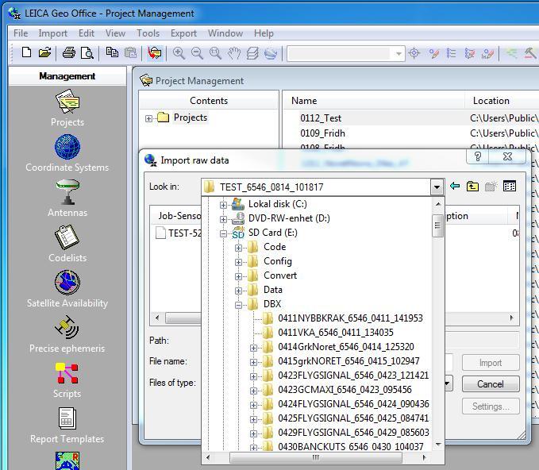This screenshot has width=539, height=470.
Task: Expand the 0414GrkNoret folder node
Action: (254, 348)
